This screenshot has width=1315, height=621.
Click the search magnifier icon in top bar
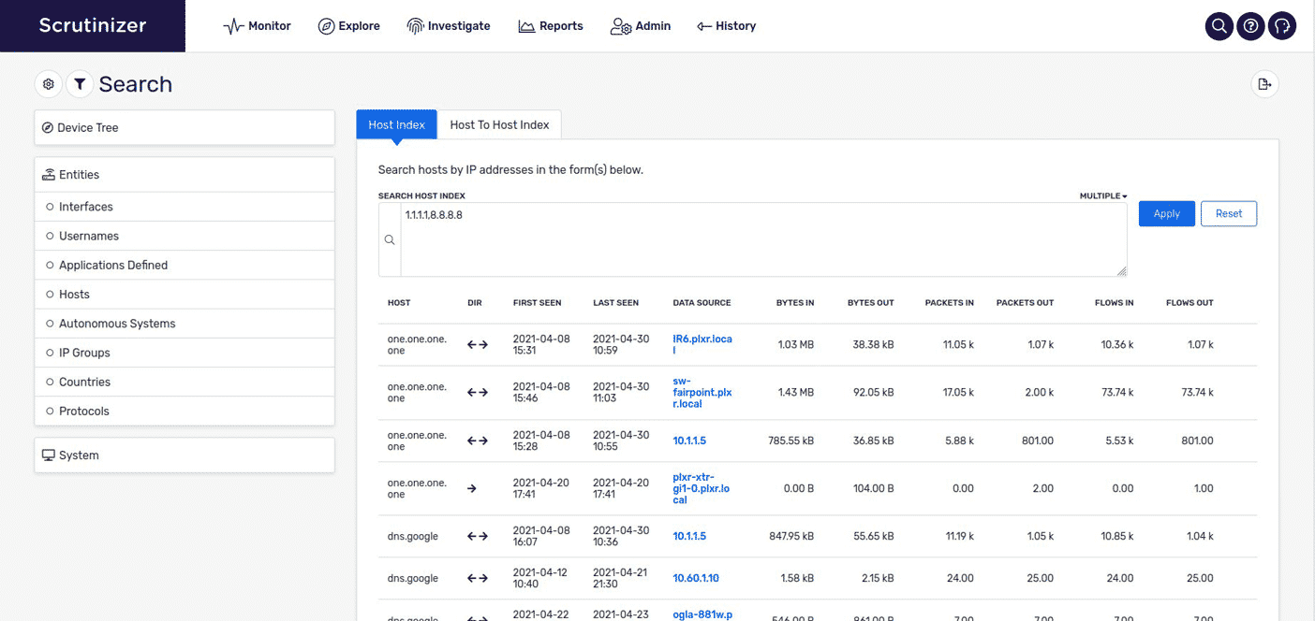pos(1219,26)
